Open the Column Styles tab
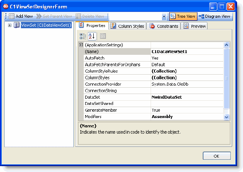Viewport: 243px width, 172px height. coord(127,26)
